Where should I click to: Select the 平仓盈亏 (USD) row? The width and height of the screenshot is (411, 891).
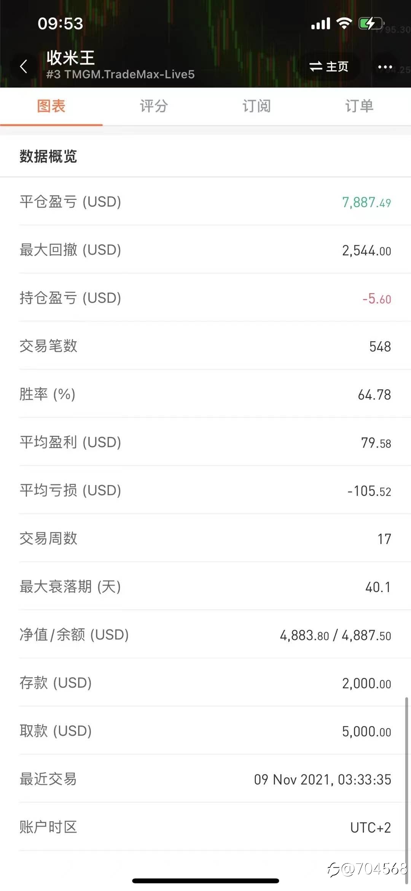click(205, 201)
